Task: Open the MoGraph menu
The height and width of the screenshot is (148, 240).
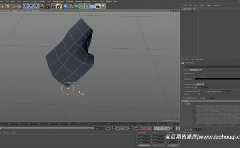Action: click(x=70, y=2)
